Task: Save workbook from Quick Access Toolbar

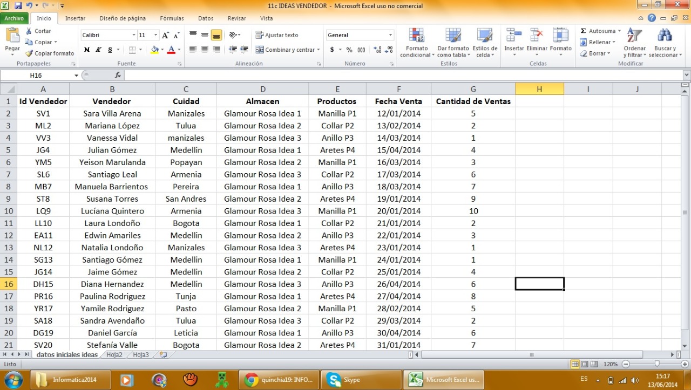Action: click(18, 5)
